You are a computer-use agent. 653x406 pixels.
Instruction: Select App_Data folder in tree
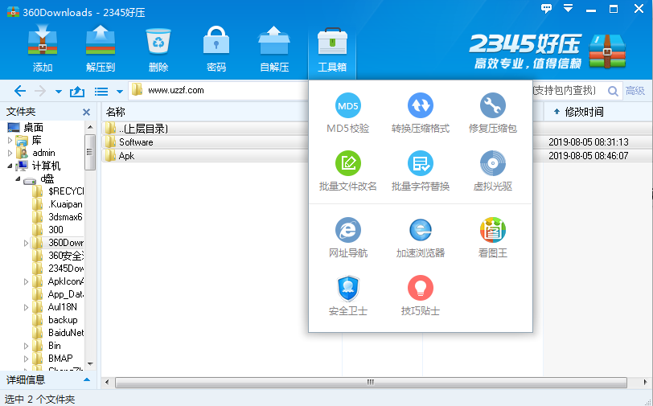(x=66, y=294)
